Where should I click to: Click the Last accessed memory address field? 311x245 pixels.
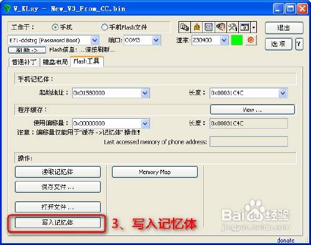pos(249,142)
